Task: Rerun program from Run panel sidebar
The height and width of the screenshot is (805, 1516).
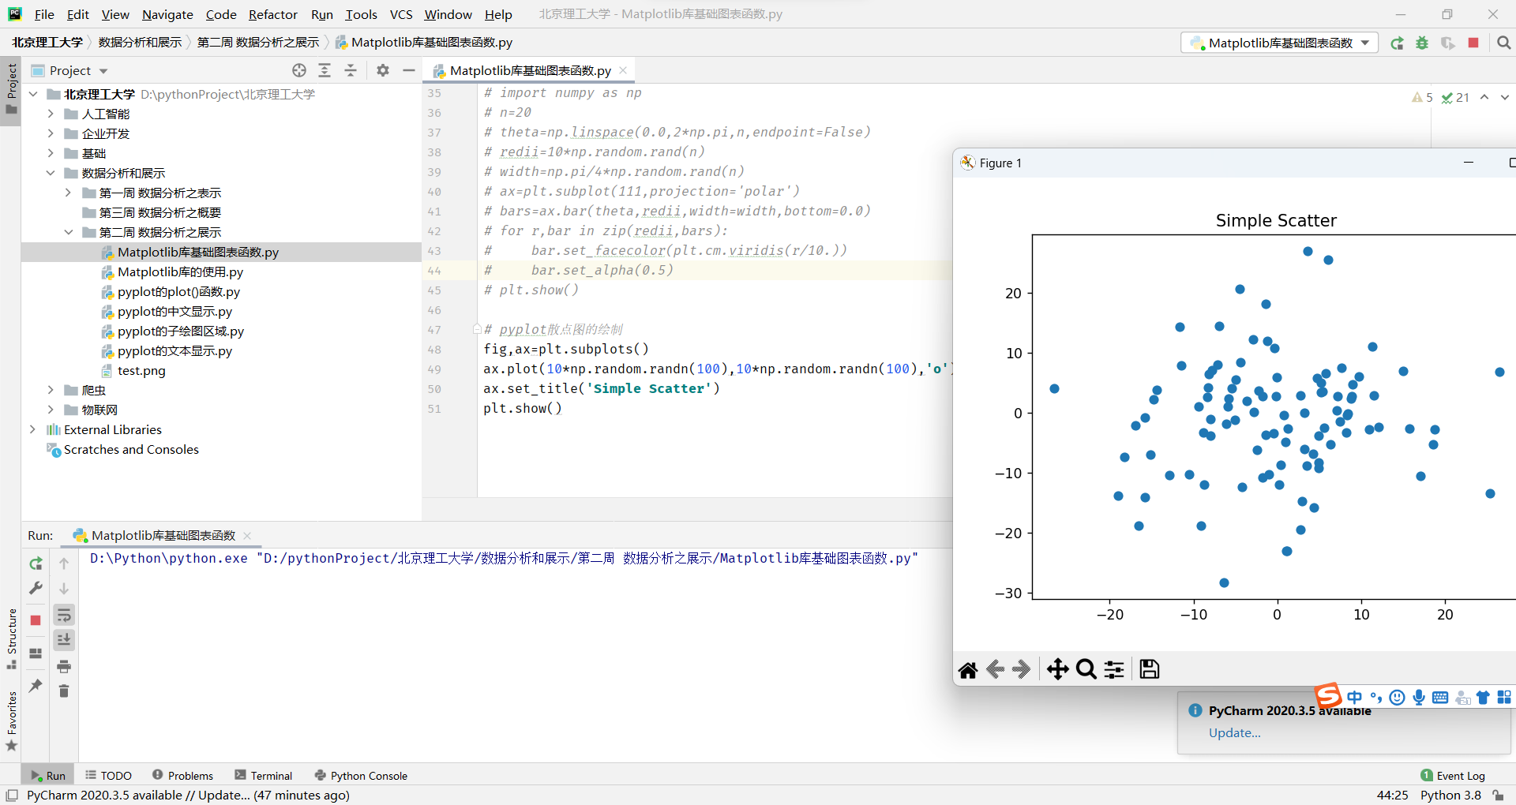Action: pyautogui.click(x=36, y=563)
